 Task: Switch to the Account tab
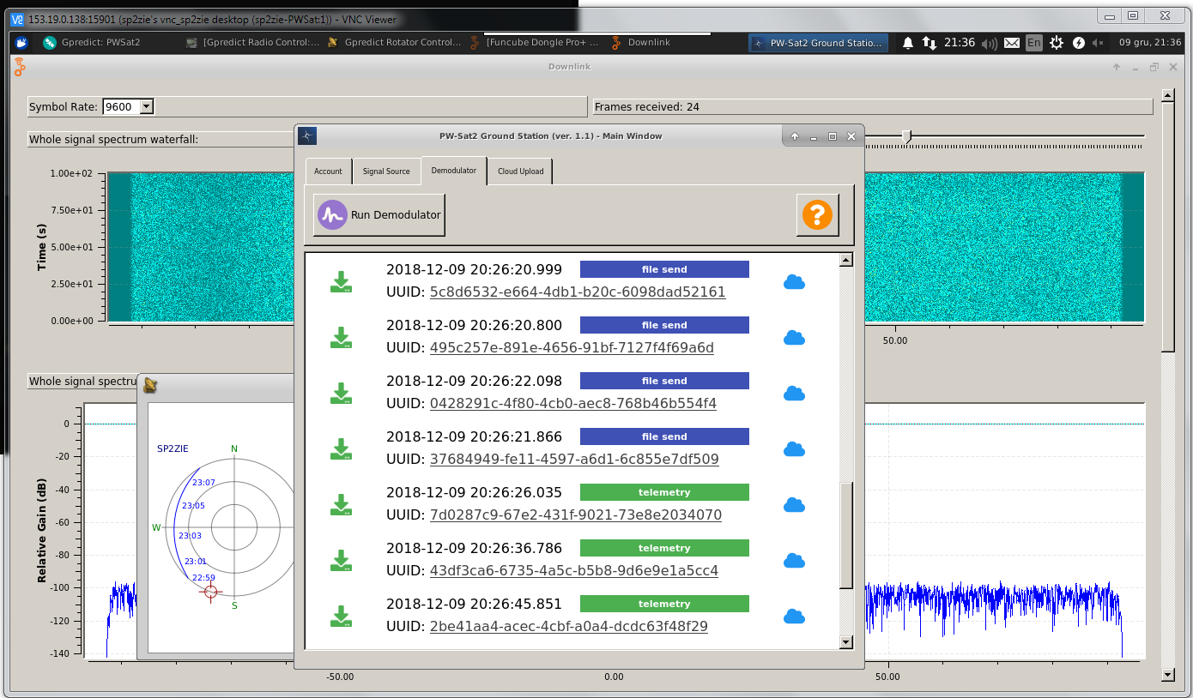(328, 171)
